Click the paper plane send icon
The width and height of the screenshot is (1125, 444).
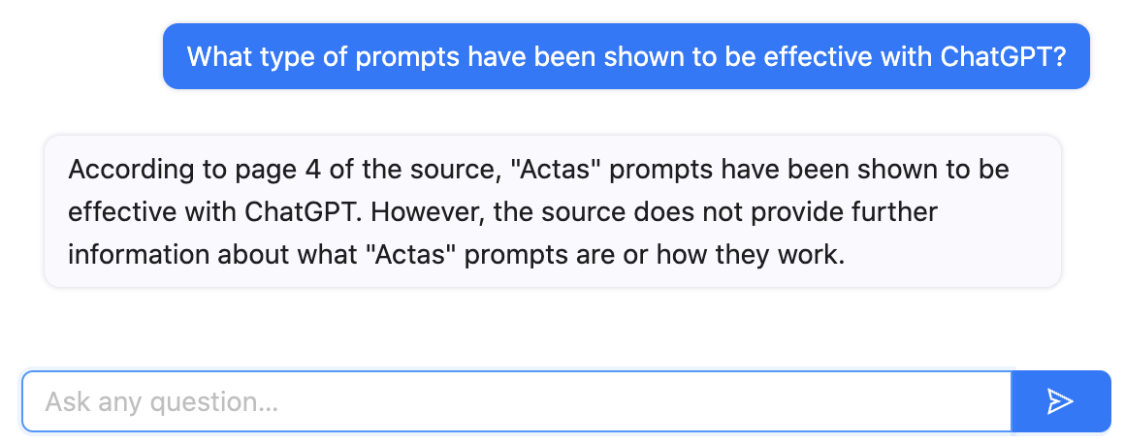tap(1060, 401)
